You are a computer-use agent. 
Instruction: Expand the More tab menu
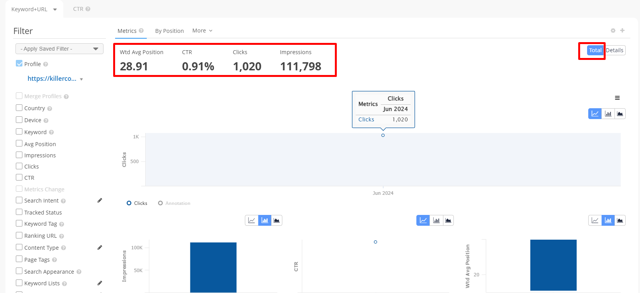point(202,31)
